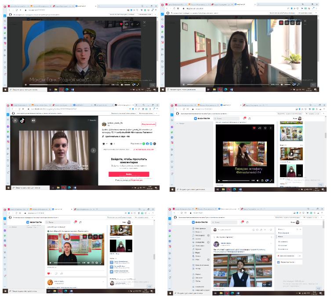Click the Подписаться button on TikTok
The width and height of the screenshot is (331, 299).
click(149, 124)
